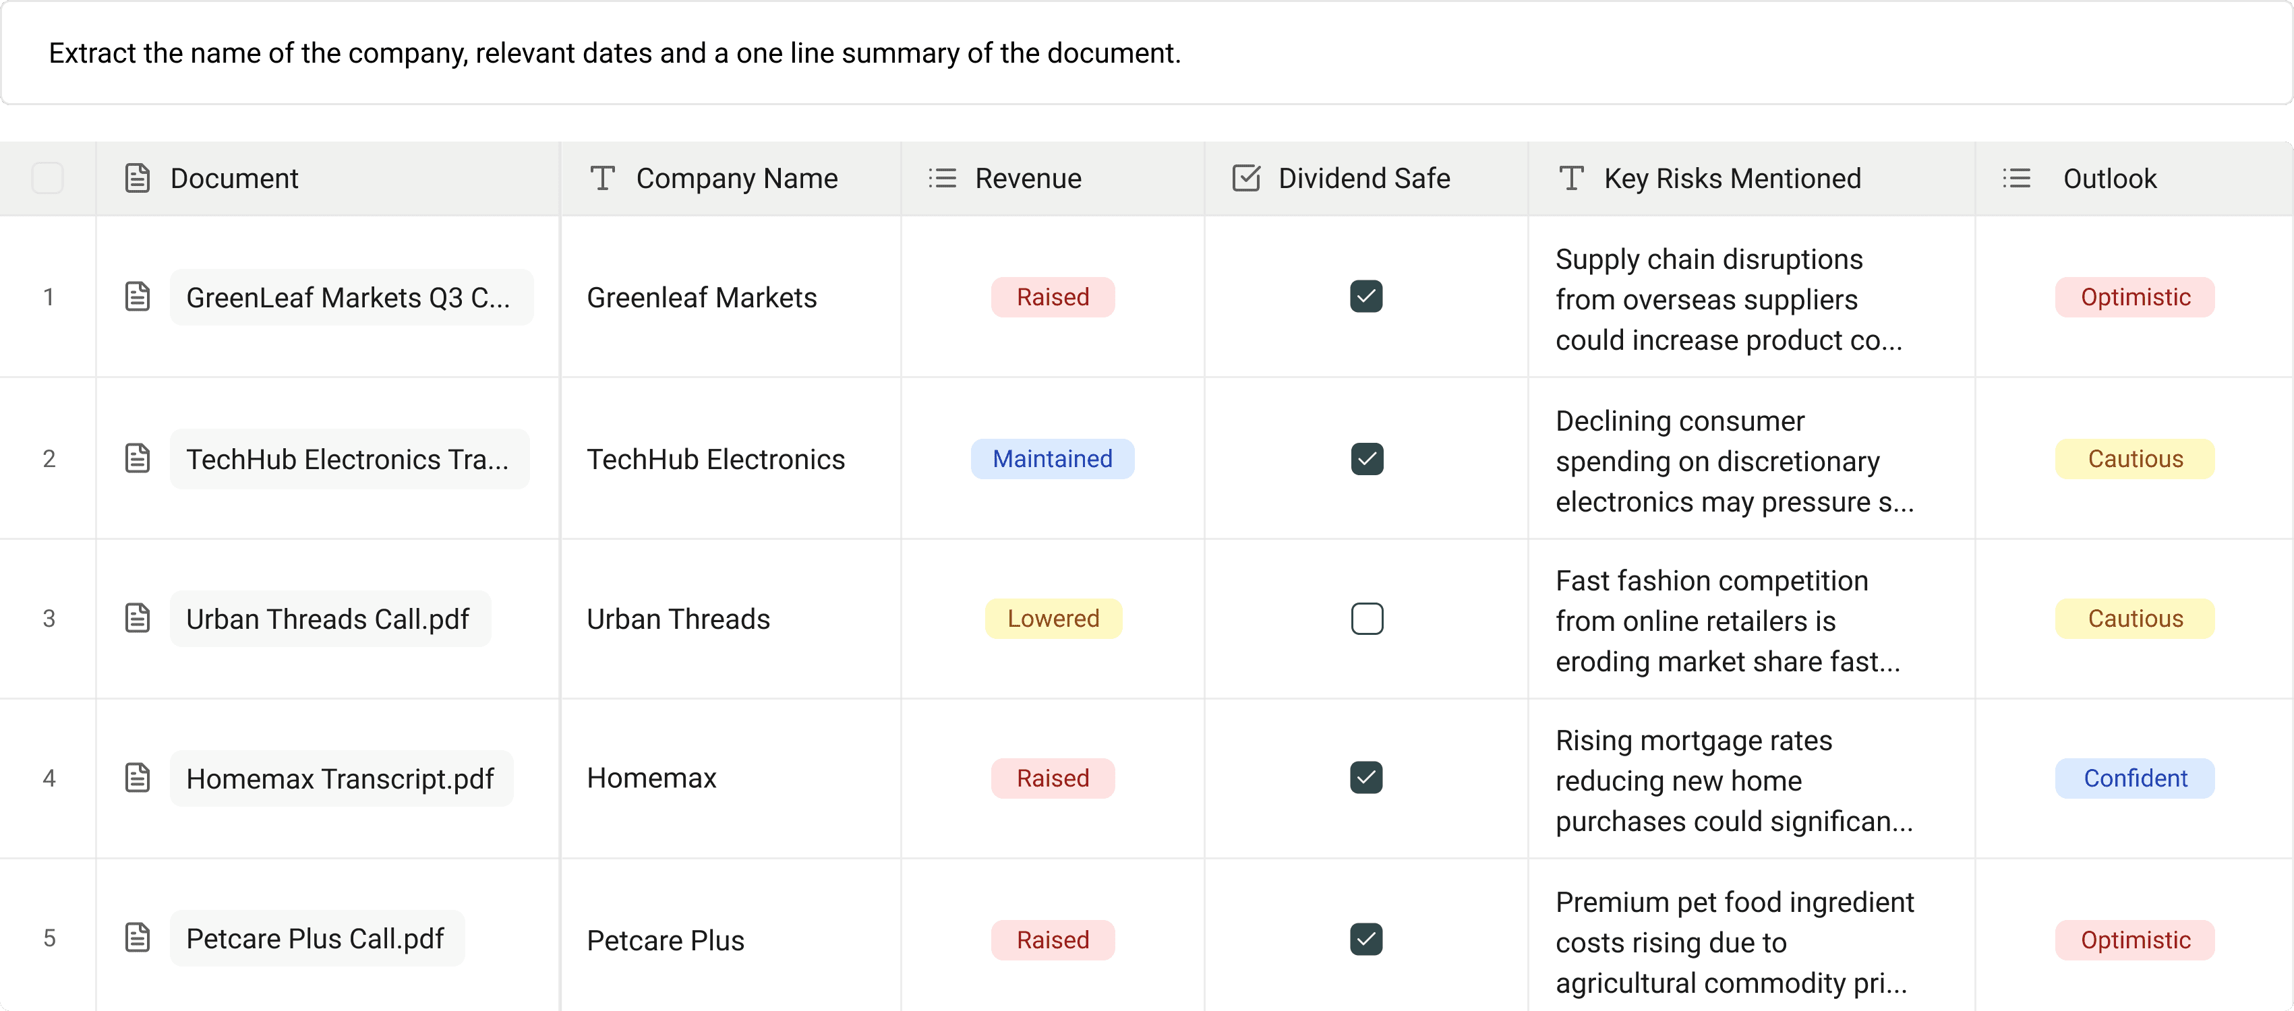This screenshot has height=1011, width=2294.
Task: Click the document icon in Document header
Action: tap(137, 178)
